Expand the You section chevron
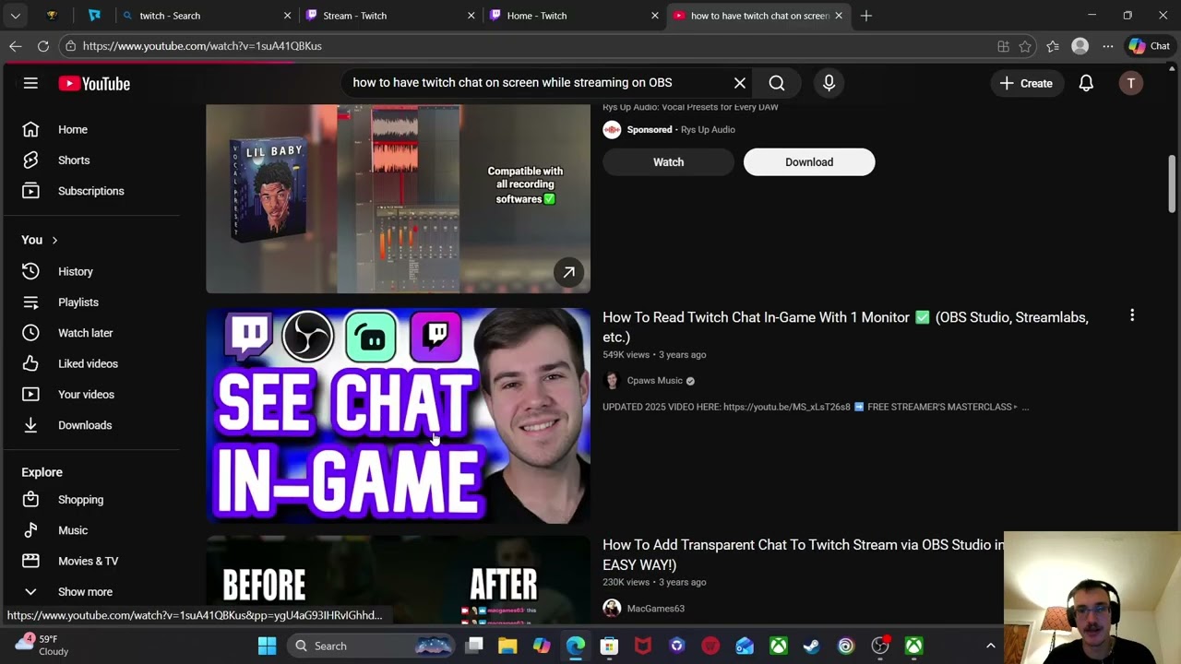 tap(54, 240)
